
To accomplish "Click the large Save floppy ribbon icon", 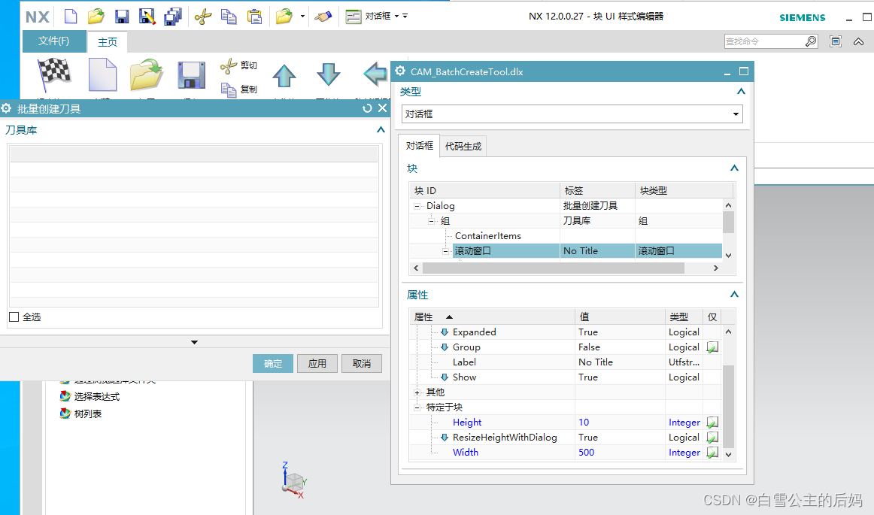I will pyautogui.click(x=192, y=75).
